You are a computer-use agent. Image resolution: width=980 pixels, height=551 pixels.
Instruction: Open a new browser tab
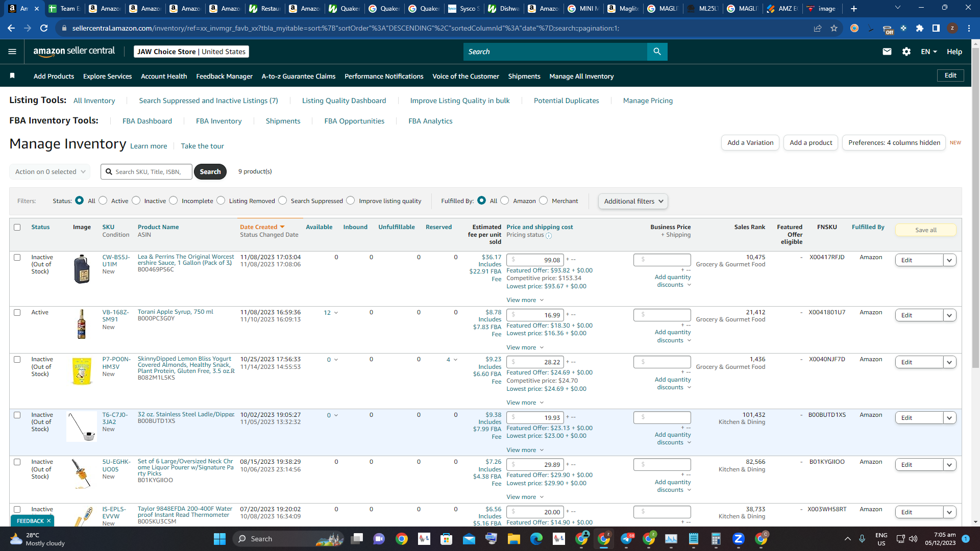[x=854, y=8]
